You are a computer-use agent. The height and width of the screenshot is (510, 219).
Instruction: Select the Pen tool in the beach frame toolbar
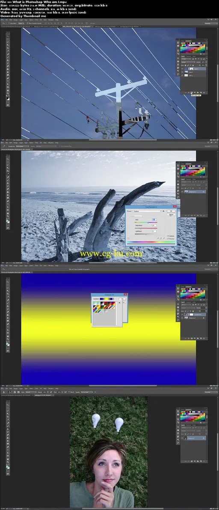pos(8,201)
